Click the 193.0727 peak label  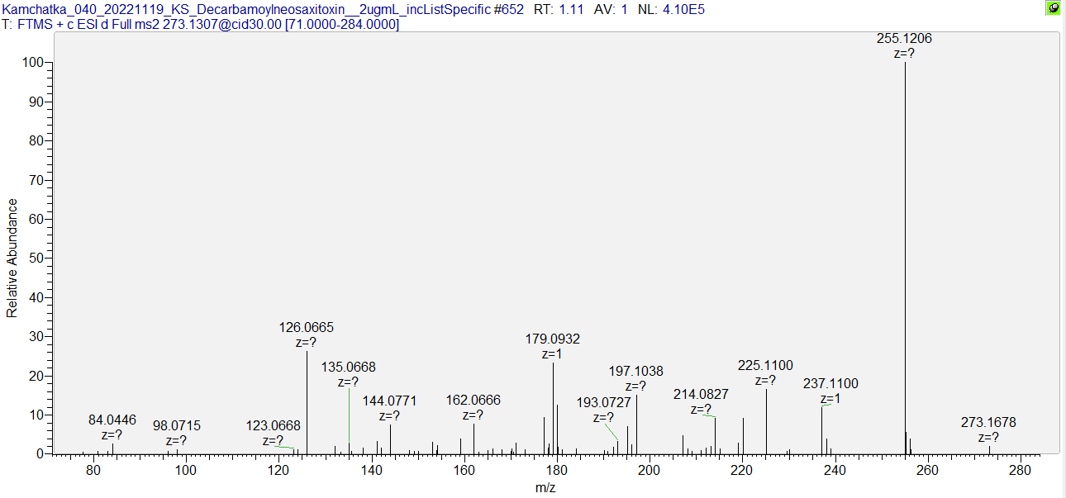pyautogui.click(x=603, y=403)
